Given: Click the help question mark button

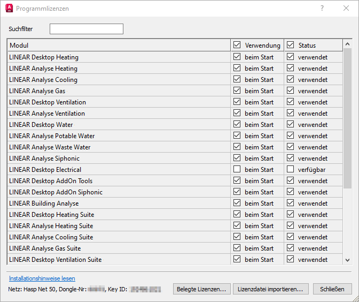Looking at the screenshot, I should 322,8.
